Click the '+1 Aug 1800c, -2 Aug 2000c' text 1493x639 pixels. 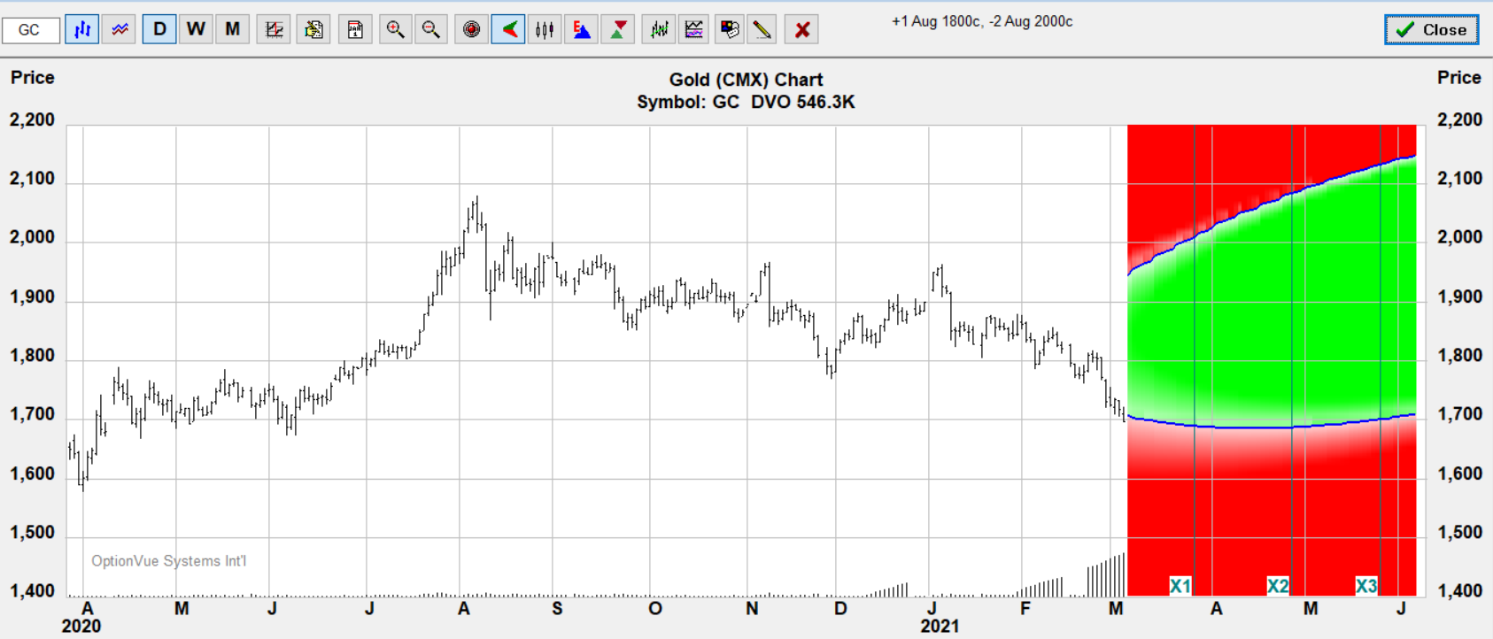[x=982, y=21]
